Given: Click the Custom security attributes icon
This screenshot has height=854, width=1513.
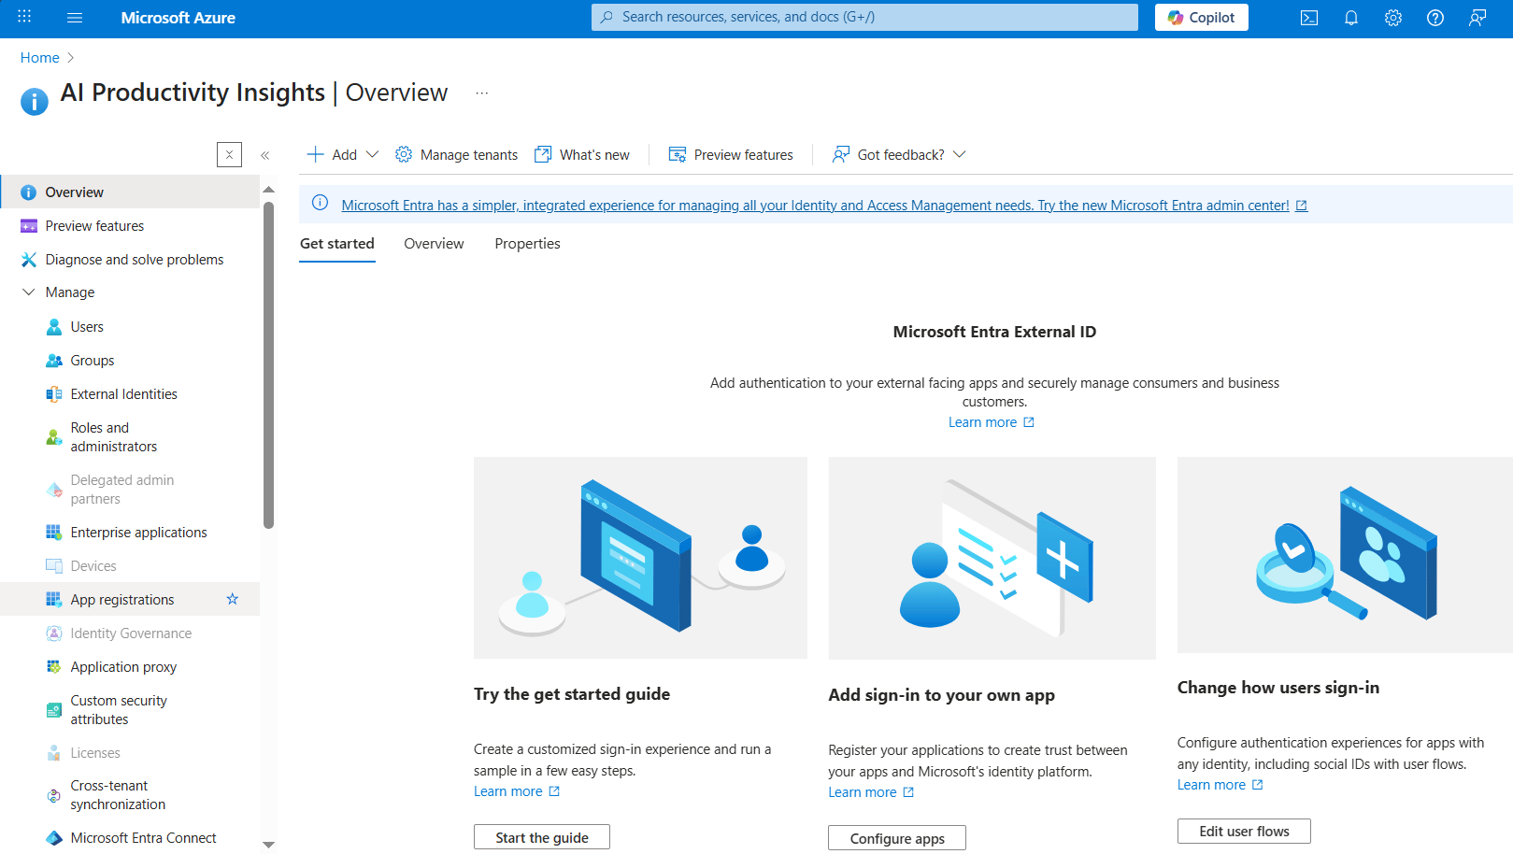Looking at the screenshot, I should pos(54,710).
